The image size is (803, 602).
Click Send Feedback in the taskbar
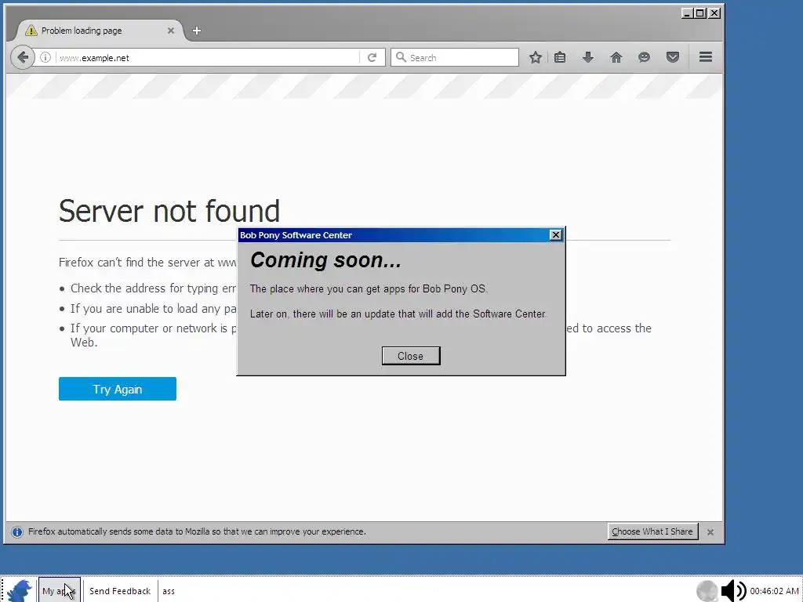120,591
